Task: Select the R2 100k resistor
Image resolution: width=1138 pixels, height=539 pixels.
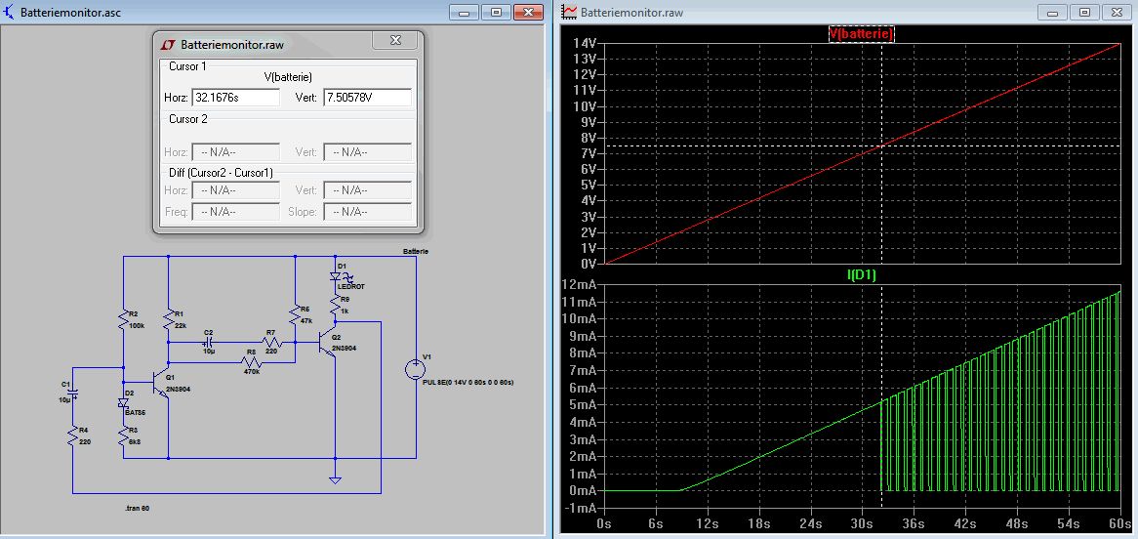Action: (x=124, y=318)
